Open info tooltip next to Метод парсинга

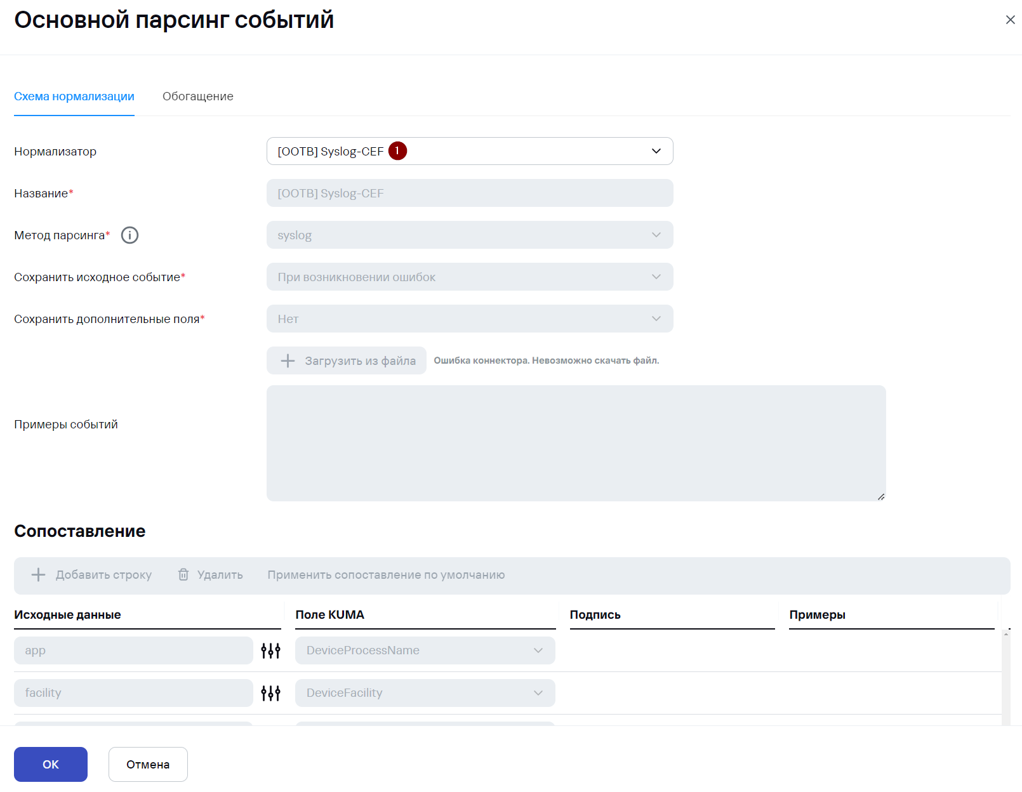click(x=129, y=235)
